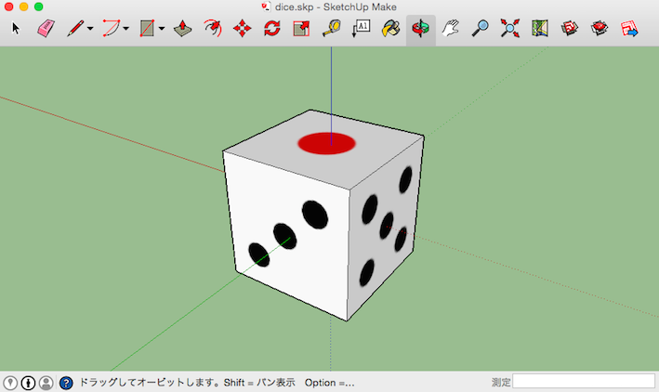Select the Rectangle shape tool
Viewport: 659px width, 392px height.
click(x=147, y=29)
